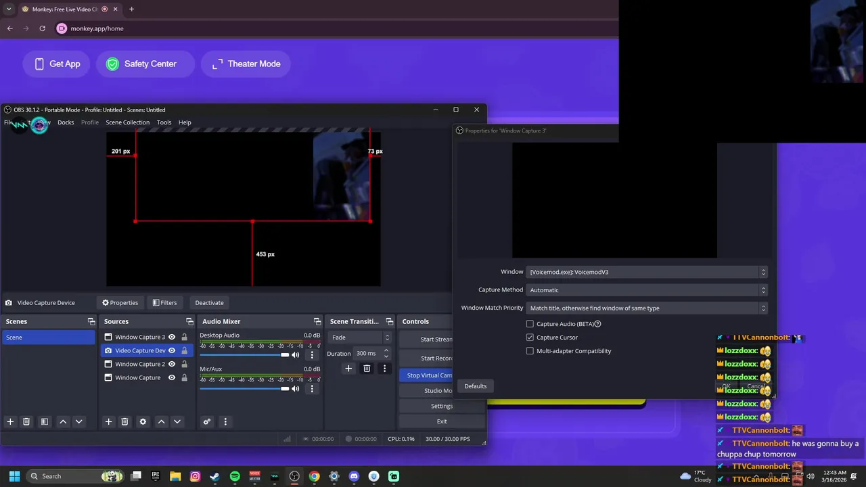Screen dimensions: 866x487
Task: Uncheck Capture Cursor checkbox
Action: (x=530, y=338)
